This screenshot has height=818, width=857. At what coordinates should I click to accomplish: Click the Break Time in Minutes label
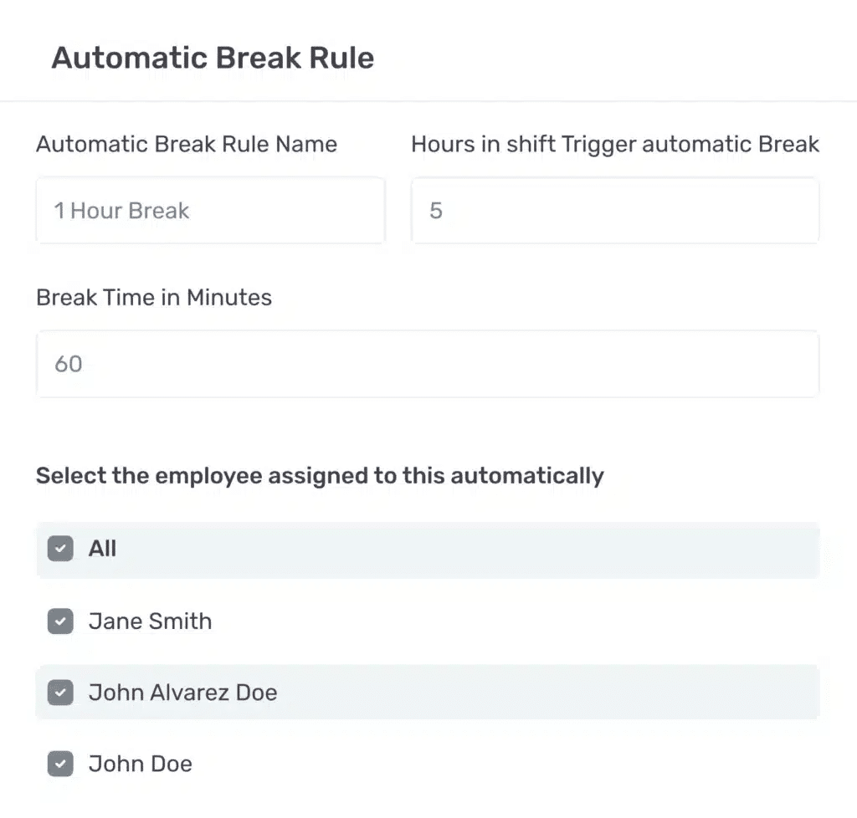(x=154, y=298)
